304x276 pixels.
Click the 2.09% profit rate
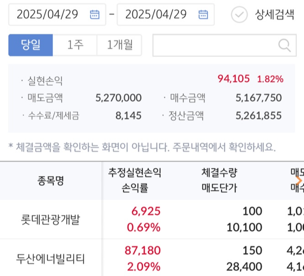144,266
